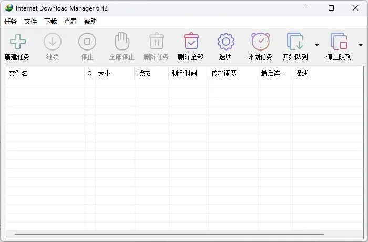Image resolution: width=368 pixels, height=242 pixels.
Task: Click the 停止 stop icon
Action: [87, 42]
